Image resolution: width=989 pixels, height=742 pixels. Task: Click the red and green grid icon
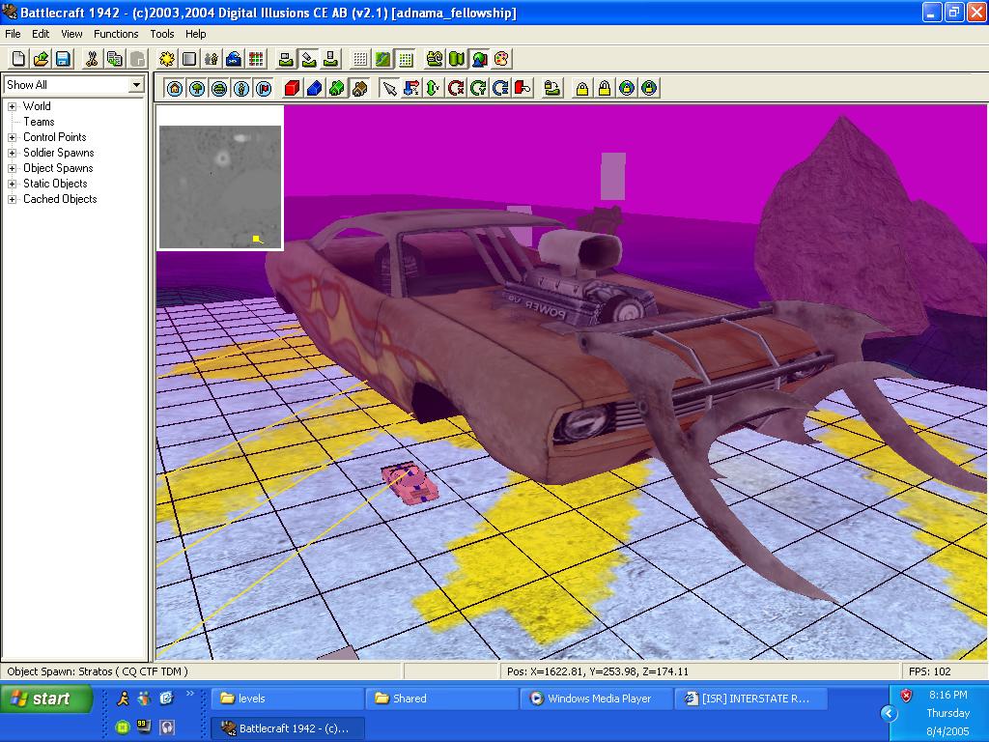[x=256, y=59]
